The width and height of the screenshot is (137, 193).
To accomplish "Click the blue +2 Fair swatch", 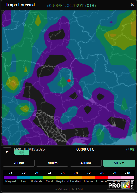I will (24, 178).
